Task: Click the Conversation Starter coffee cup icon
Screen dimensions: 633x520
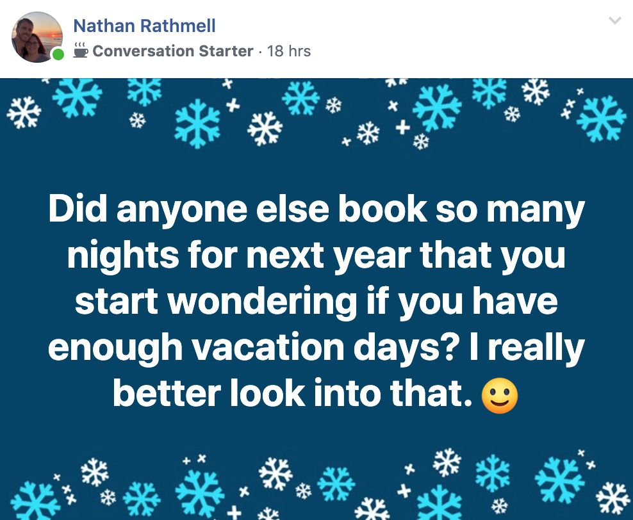Action: click(81, 51)
